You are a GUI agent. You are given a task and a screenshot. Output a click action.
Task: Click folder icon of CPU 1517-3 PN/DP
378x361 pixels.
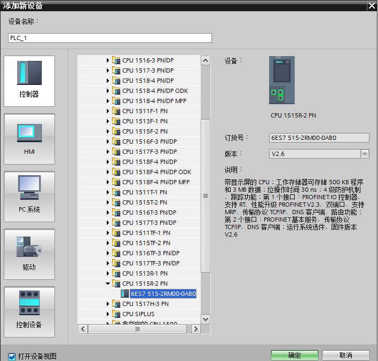(x=116, y=70)
